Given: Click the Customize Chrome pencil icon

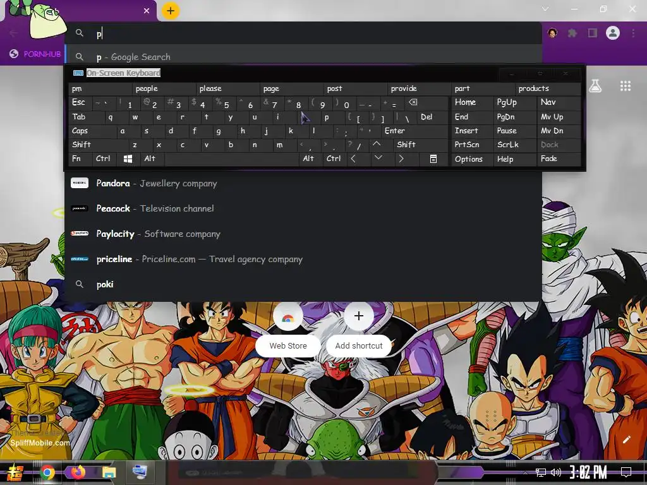Looking at the screenshot, I should click(x=626, y=440).
